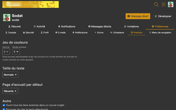Click the Bouledefeu site logo banner

pyautogui.click(x=30, y=4)
